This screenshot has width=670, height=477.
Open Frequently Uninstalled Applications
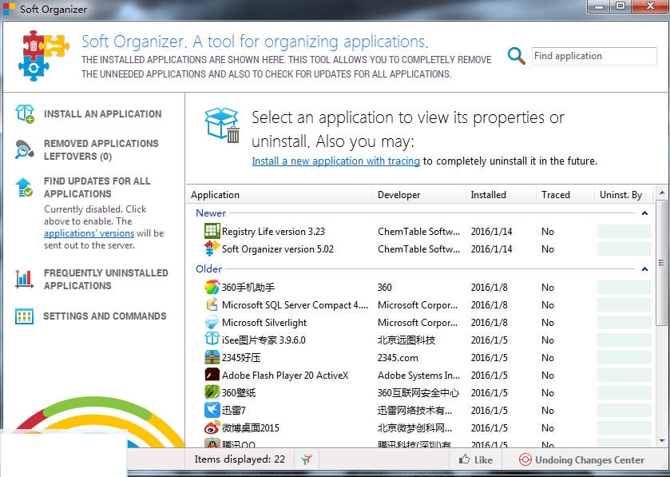pos(106,279)
